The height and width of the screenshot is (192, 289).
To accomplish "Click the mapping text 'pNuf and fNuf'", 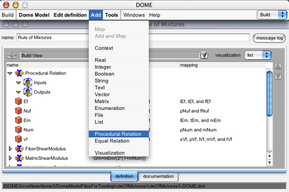I will [194, 111].
